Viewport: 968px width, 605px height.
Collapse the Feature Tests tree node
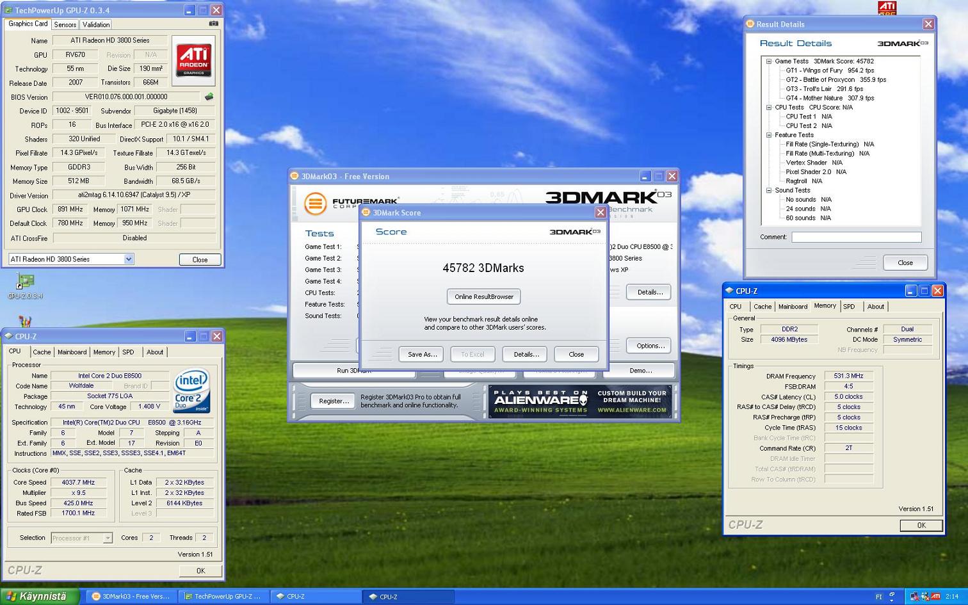coord(769,135)
